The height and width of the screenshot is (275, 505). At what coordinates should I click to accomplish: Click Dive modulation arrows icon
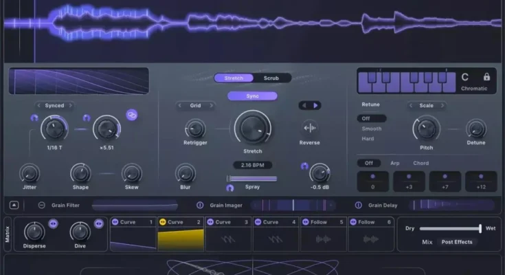click(98, 223)
